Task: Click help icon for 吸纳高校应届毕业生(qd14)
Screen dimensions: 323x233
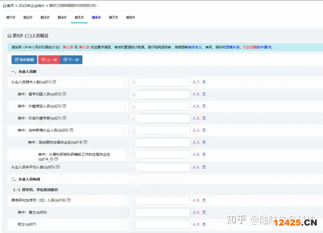Action: (x=85, y=142)
